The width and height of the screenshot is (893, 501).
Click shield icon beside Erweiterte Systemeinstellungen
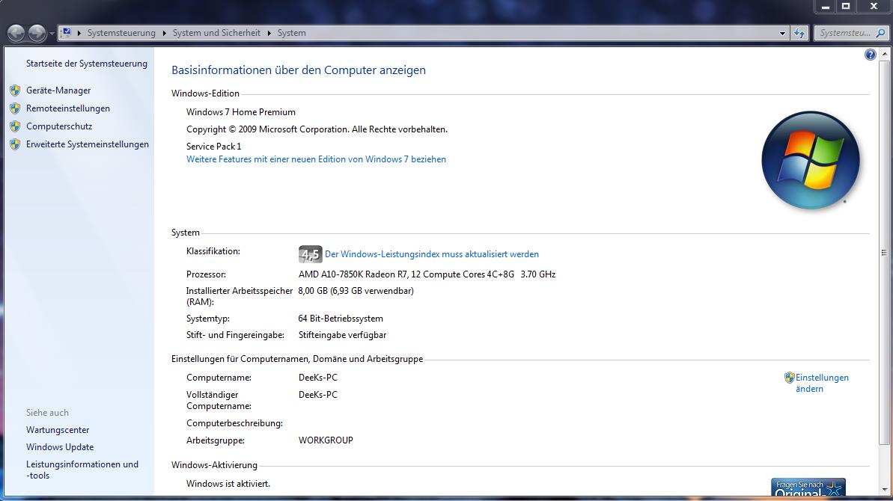click(16, 144)
